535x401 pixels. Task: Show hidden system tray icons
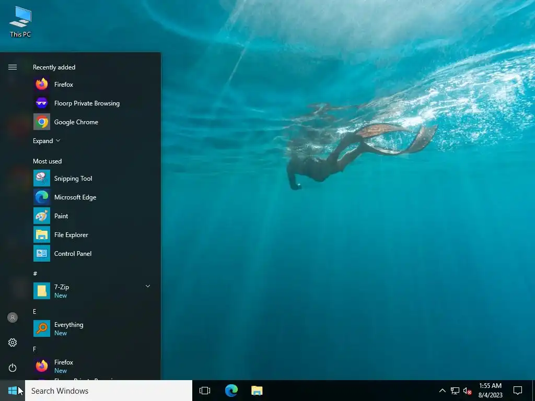(x=442, y=391)
